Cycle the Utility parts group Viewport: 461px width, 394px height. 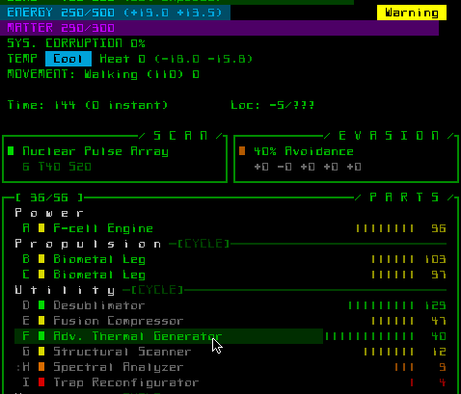[157, 290]
